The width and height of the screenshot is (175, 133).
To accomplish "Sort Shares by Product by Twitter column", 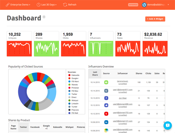I will click(x=23, y=127).
